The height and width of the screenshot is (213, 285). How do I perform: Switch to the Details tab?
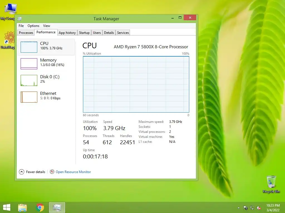pos(109,33)
